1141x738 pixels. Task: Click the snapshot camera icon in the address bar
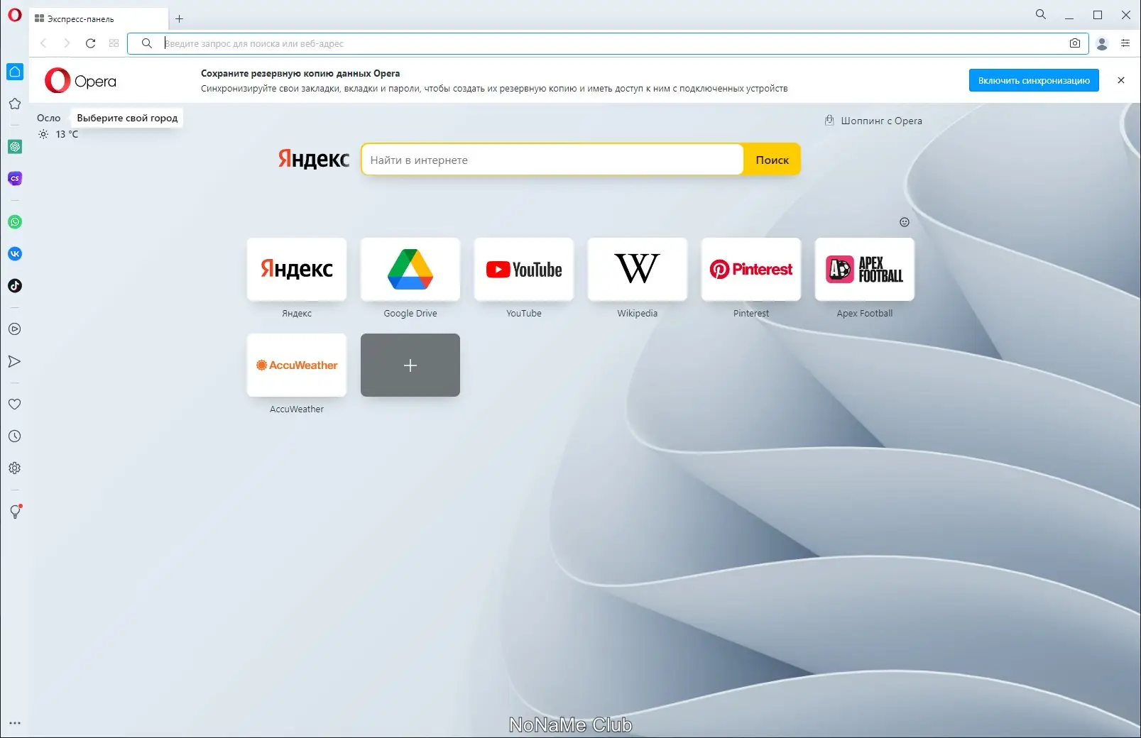click(1075, 43)
